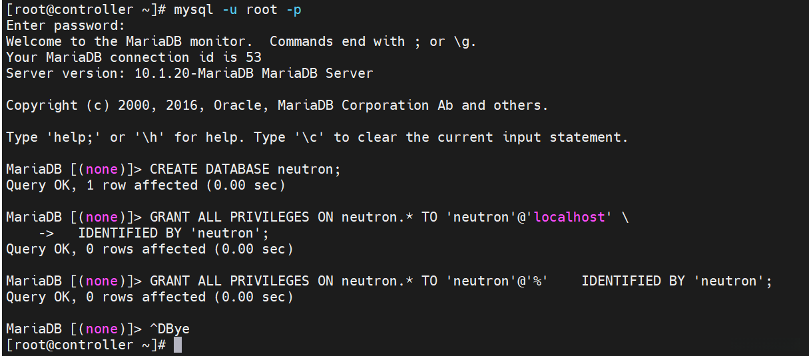Click the 'CREATE DATABASE neutron;' statement

pyautogui.click(x=245, y=170)
